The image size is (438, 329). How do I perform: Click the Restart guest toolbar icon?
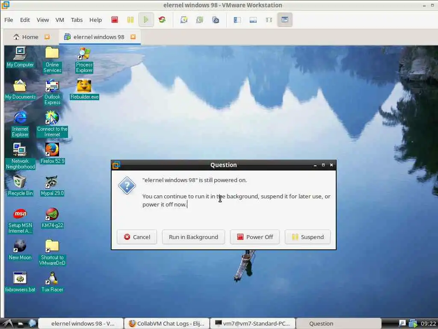(x=162, y=20)
